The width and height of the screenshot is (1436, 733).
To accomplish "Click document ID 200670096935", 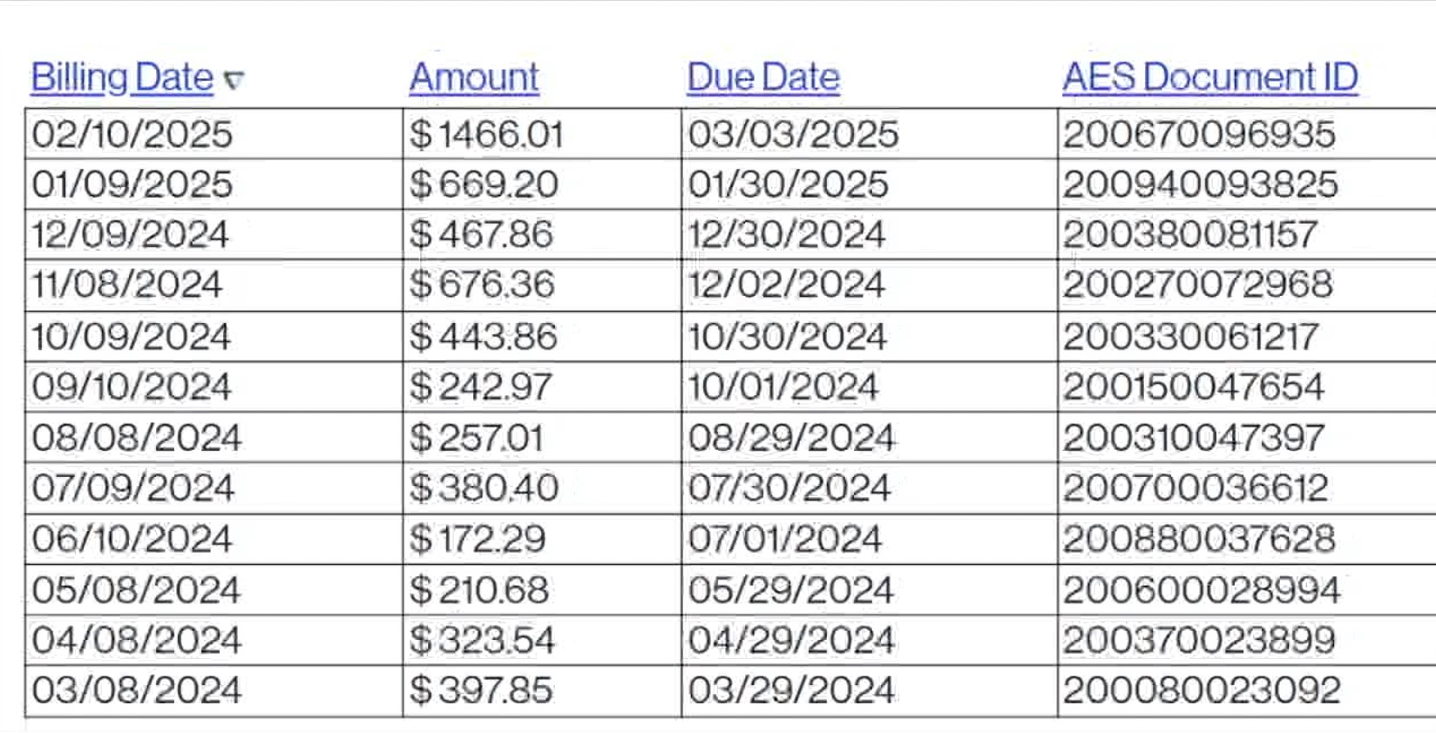I will tap(1247, 134).
